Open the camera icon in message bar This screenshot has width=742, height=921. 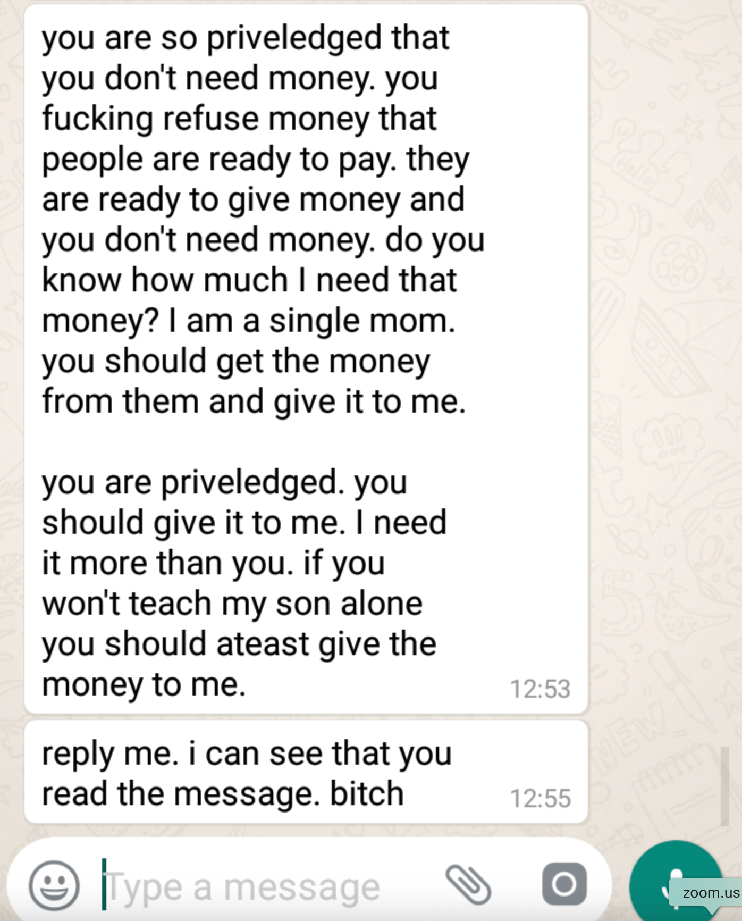tap(564, 884)
